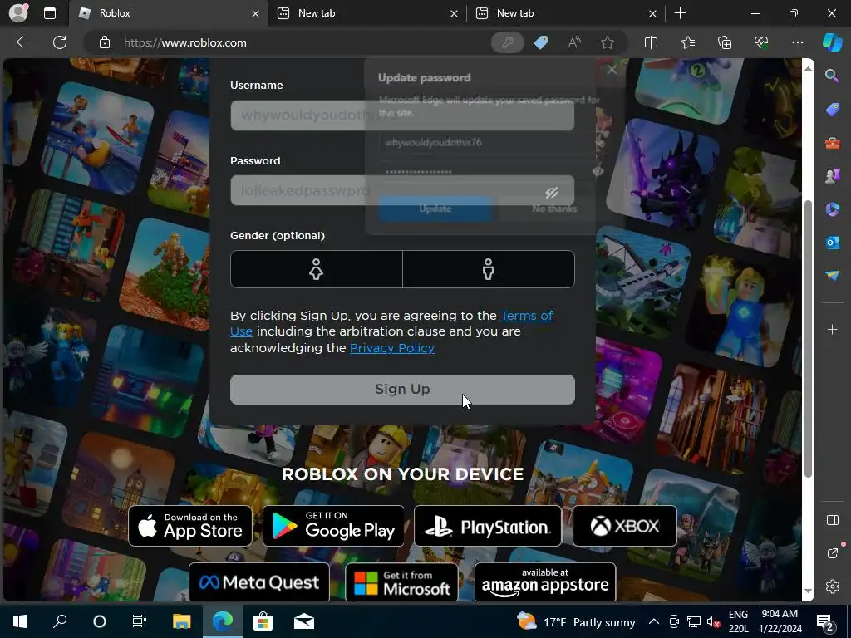851x638 pixels.
Task: Toggle Roblox password visibility eye
Action: (x=552, y=192)
